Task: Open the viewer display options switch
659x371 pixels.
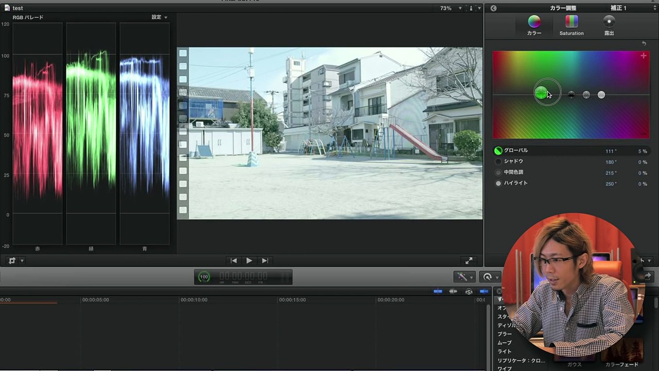Action: coord(473,8)
